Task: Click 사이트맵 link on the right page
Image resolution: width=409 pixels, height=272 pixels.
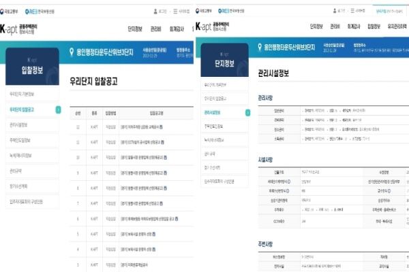Action: [x=360, y=11]
